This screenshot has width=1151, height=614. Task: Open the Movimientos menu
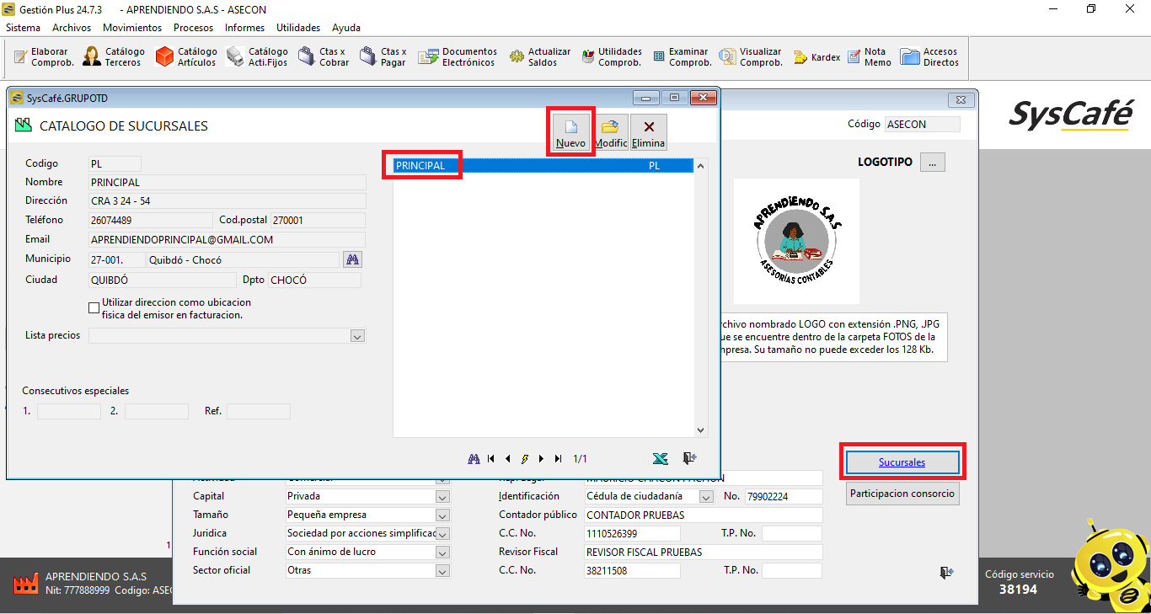(132, 28)
